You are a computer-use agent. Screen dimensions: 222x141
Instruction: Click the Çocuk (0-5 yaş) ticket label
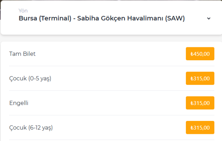30,79
